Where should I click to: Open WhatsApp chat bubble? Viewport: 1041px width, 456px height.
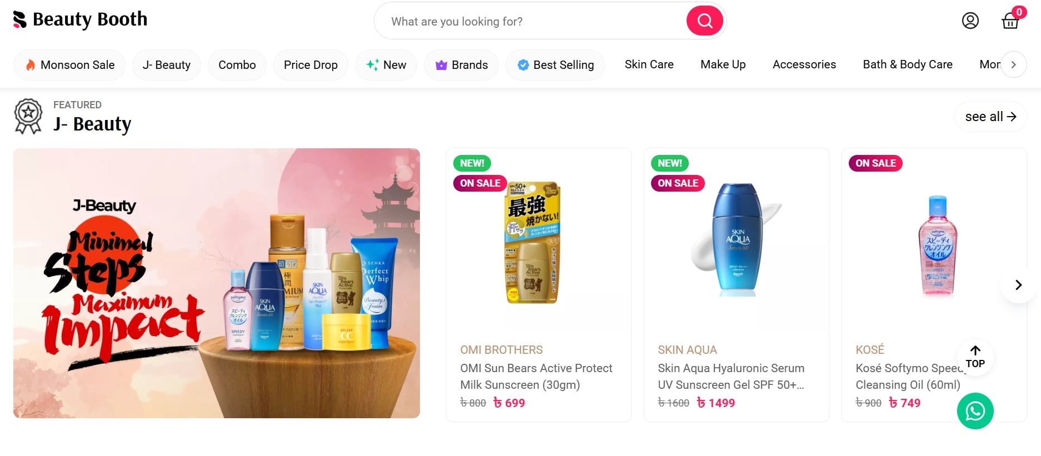(975, 411)
